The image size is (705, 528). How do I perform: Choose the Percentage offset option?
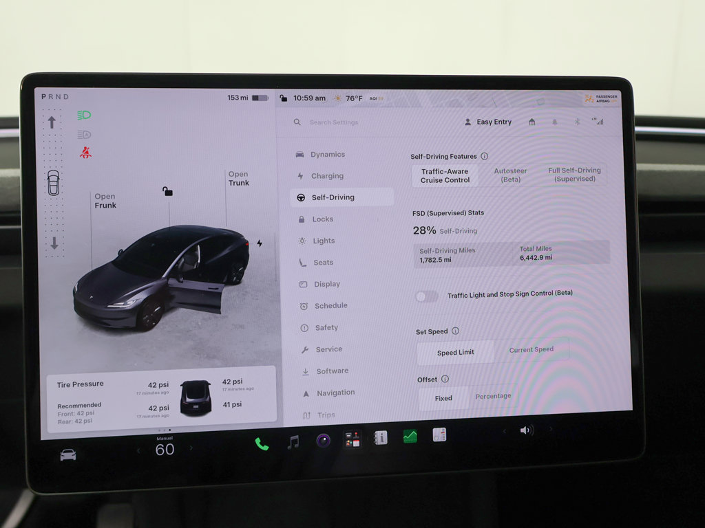493,396
